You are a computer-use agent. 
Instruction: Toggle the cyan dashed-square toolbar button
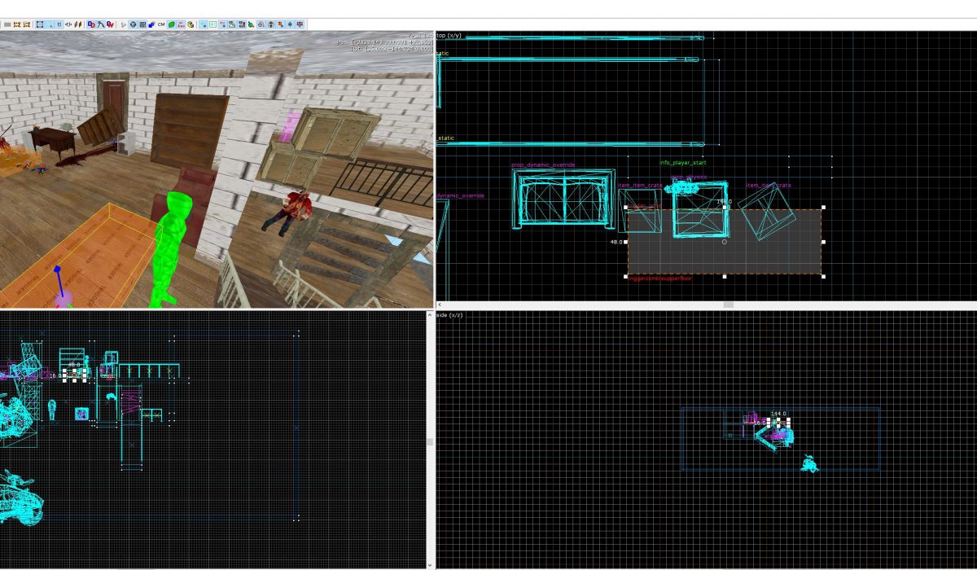click(x=212, y=24)
